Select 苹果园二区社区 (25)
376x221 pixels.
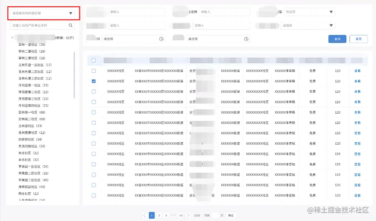coord(33,173)
